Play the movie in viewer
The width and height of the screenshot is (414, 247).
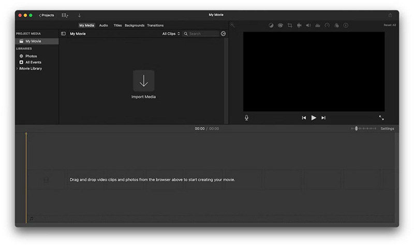tap(314, 118)
